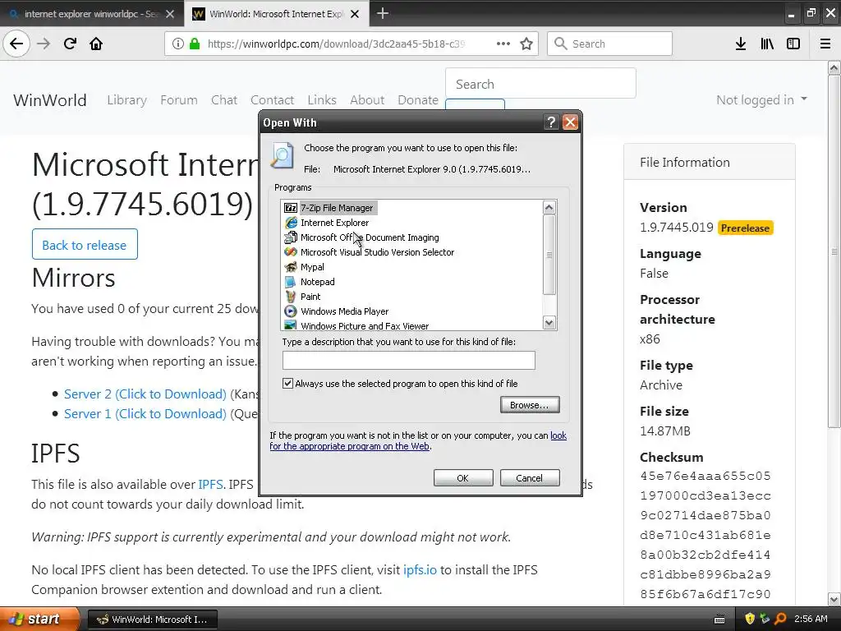
Task: Click Cancel in the Open With dialog
Action: pos(530,478)
